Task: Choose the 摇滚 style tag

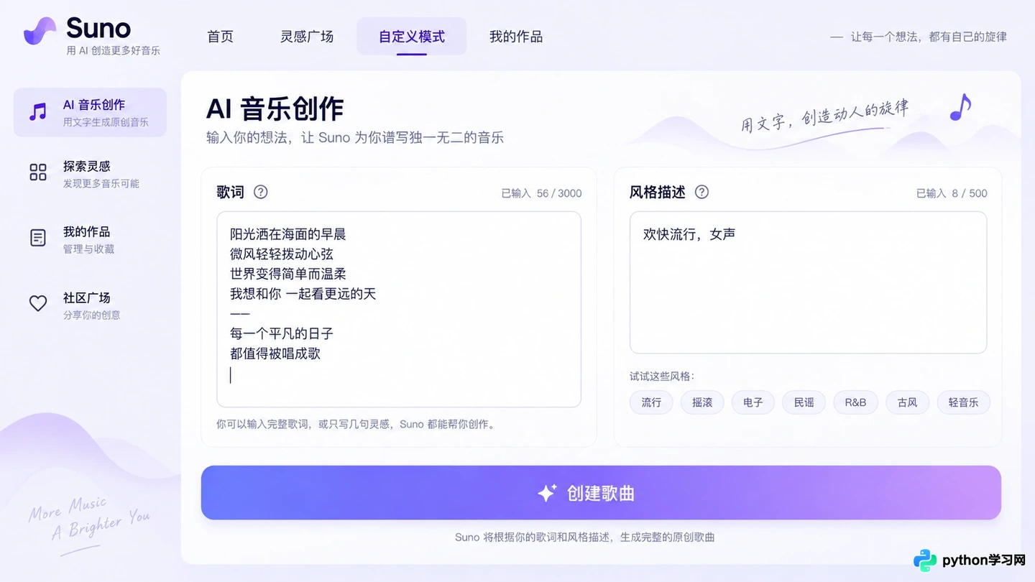Action: tap(702, 402)
